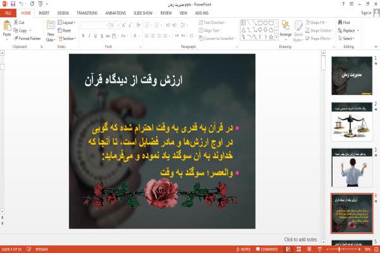Screen dimensions: 380x253
Task: Open the font name combo box
Action: pyautogui.click(x=94, y=25)
